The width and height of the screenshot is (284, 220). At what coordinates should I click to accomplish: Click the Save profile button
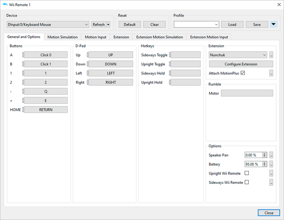coord(257,25)
